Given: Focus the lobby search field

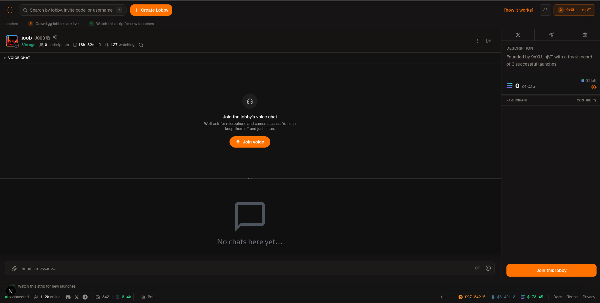Looking at the screenshot, I should click(x=73, y=10).
